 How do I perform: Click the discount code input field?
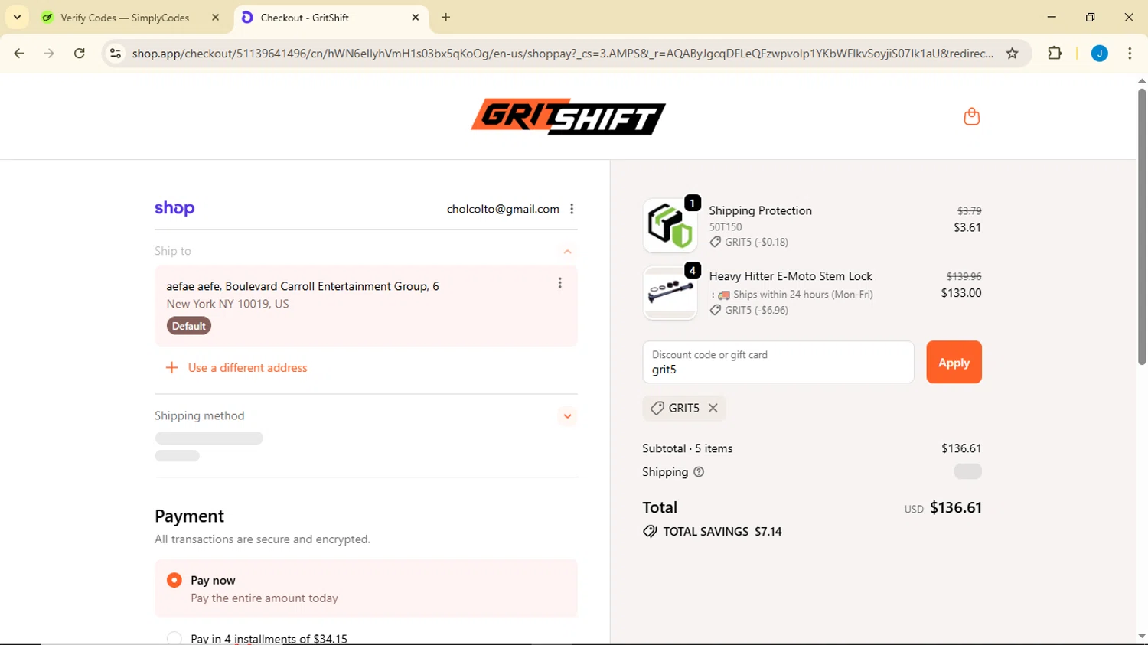coord(778,362)
